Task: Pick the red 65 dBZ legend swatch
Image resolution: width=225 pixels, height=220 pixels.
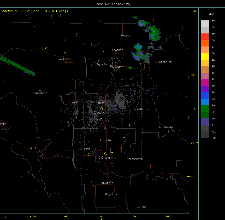Action: pos(205,37)
